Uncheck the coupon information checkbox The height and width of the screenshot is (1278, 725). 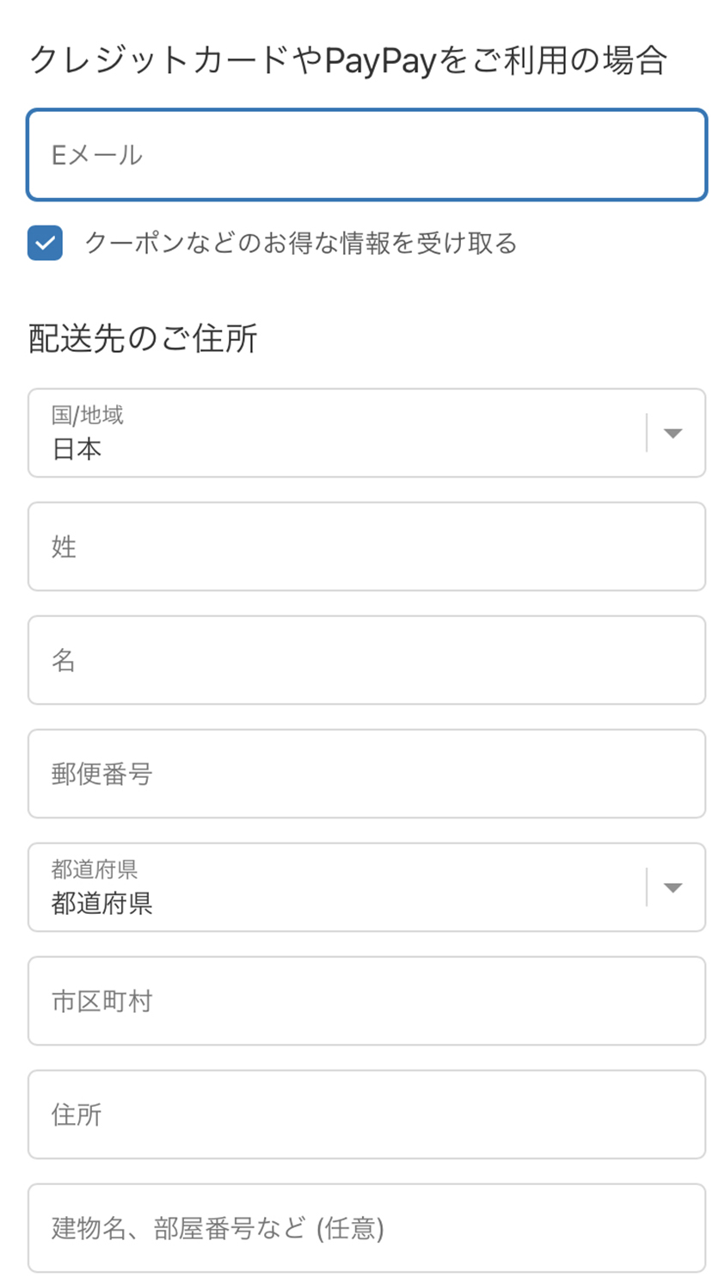[x=45, y=243]
